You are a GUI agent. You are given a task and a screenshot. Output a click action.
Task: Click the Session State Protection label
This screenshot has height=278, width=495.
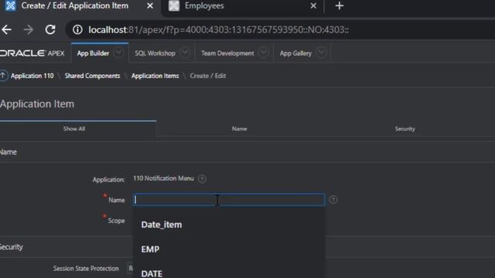(x=86, y=269)
